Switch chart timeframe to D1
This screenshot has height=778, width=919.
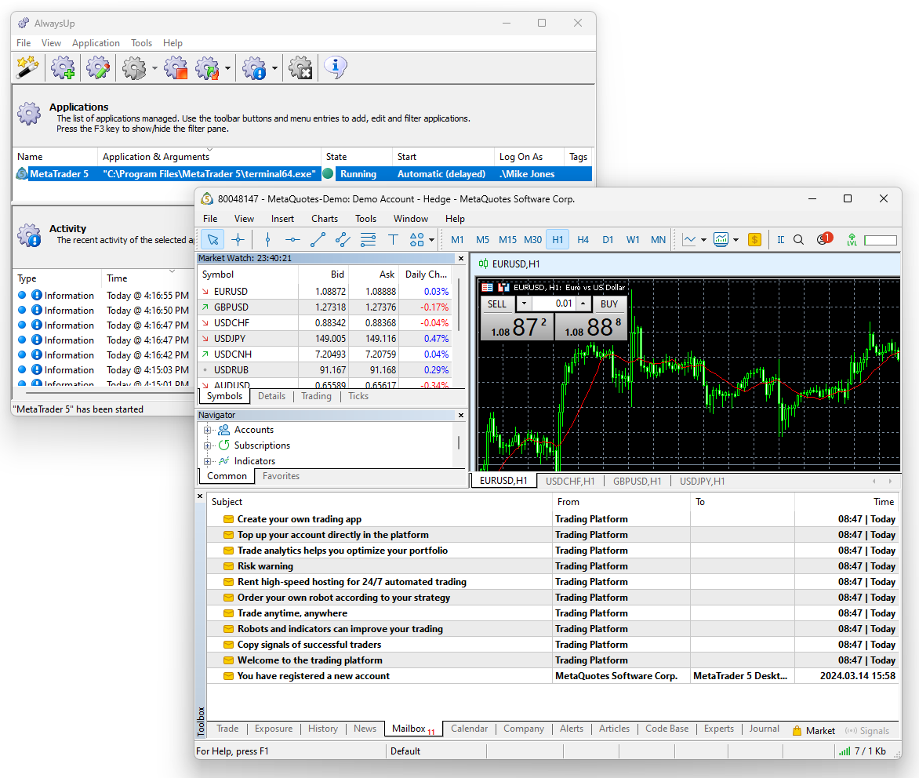(608, 239)
